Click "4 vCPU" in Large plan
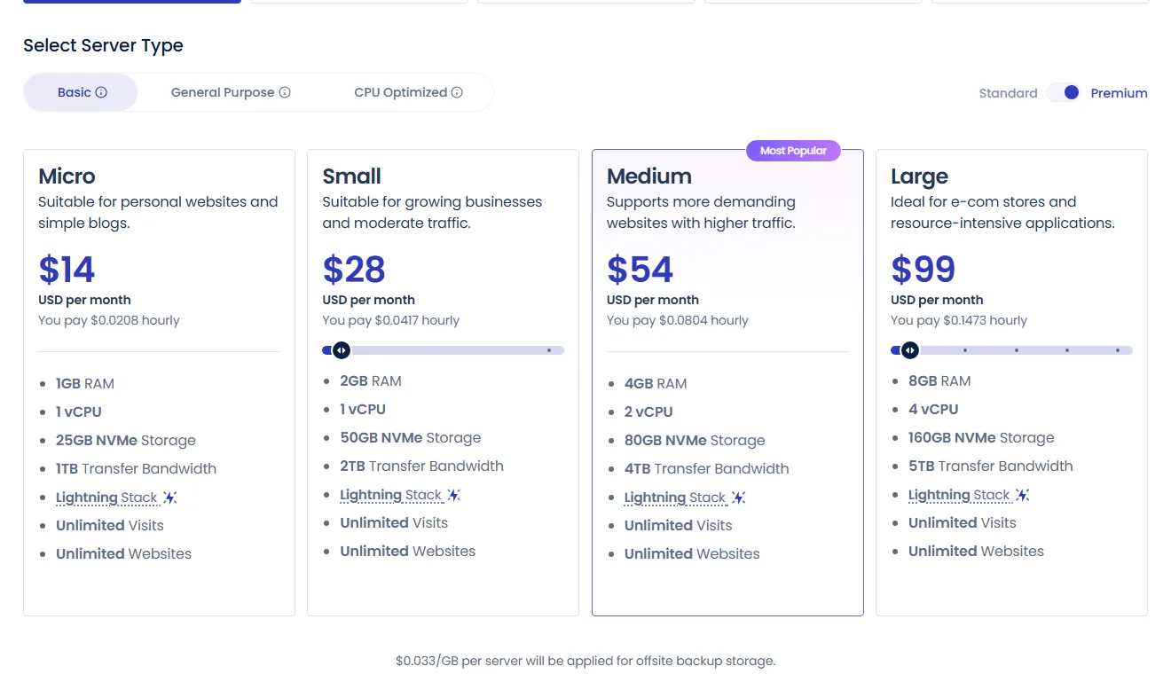Image resolution: width=1171 pixels, height=674 pixels. point(933,410)
